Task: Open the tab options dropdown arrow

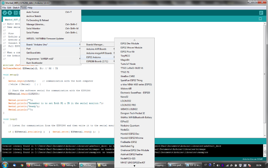Action: [x=260, y=19]
